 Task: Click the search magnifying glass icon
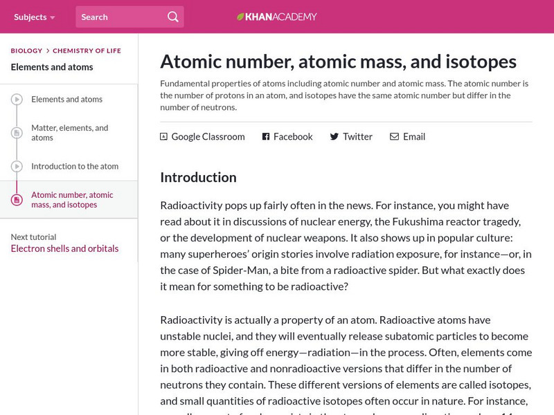(x=173, y=17)
